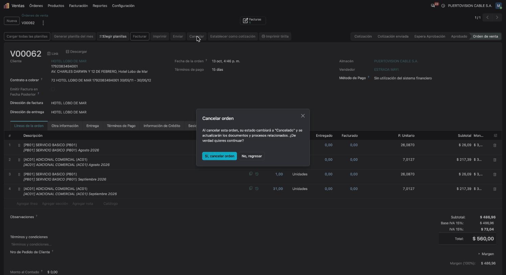Delete line 2 ADICIONAL COMERCIAL Agosto 2026
The height and width of the screenshot is (275, 506).
point(495,160)
